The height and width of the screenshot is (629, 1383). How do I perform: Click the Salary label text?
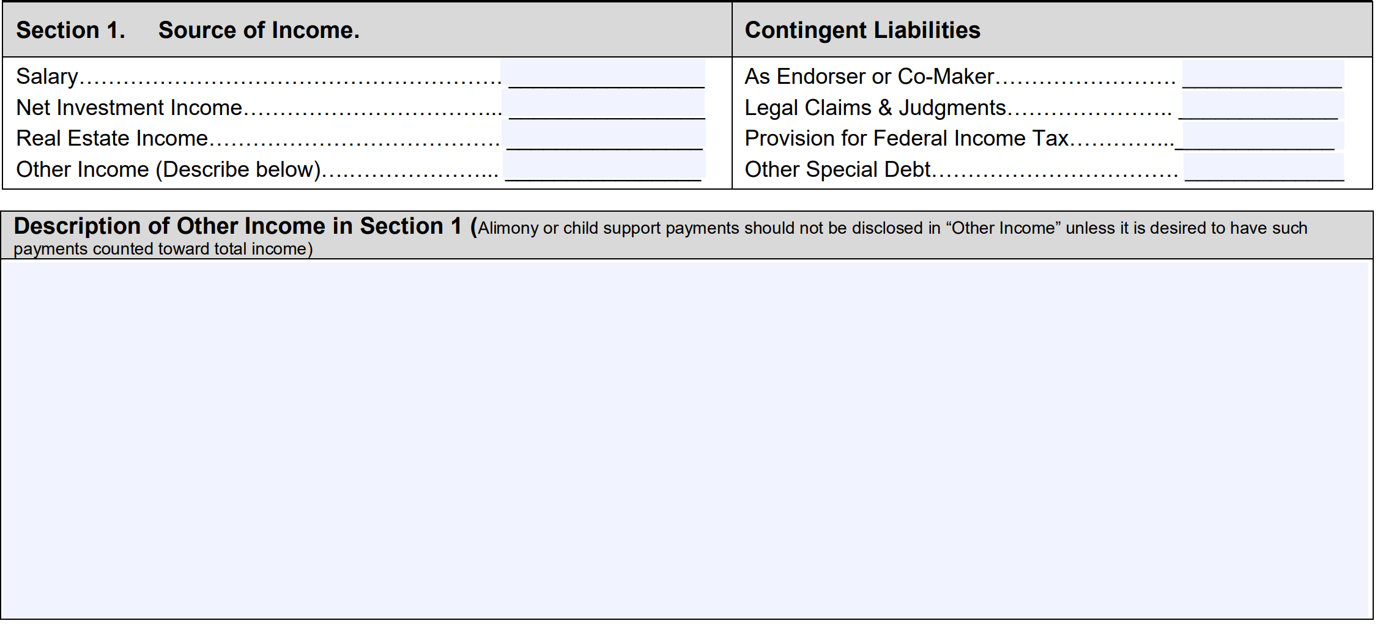click(x=47, y=76)
